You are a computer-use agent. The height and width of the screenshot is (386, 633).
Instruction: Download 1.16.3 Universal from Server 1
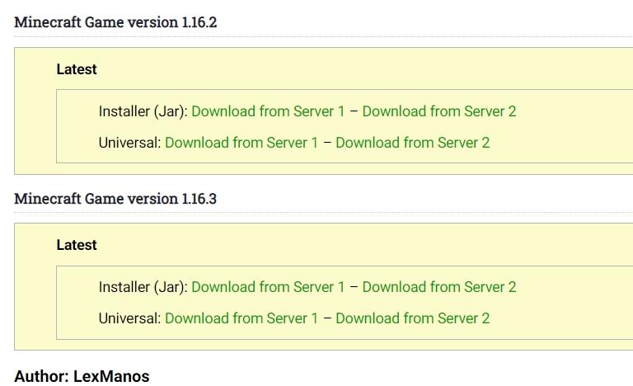[x=241, y=318]
